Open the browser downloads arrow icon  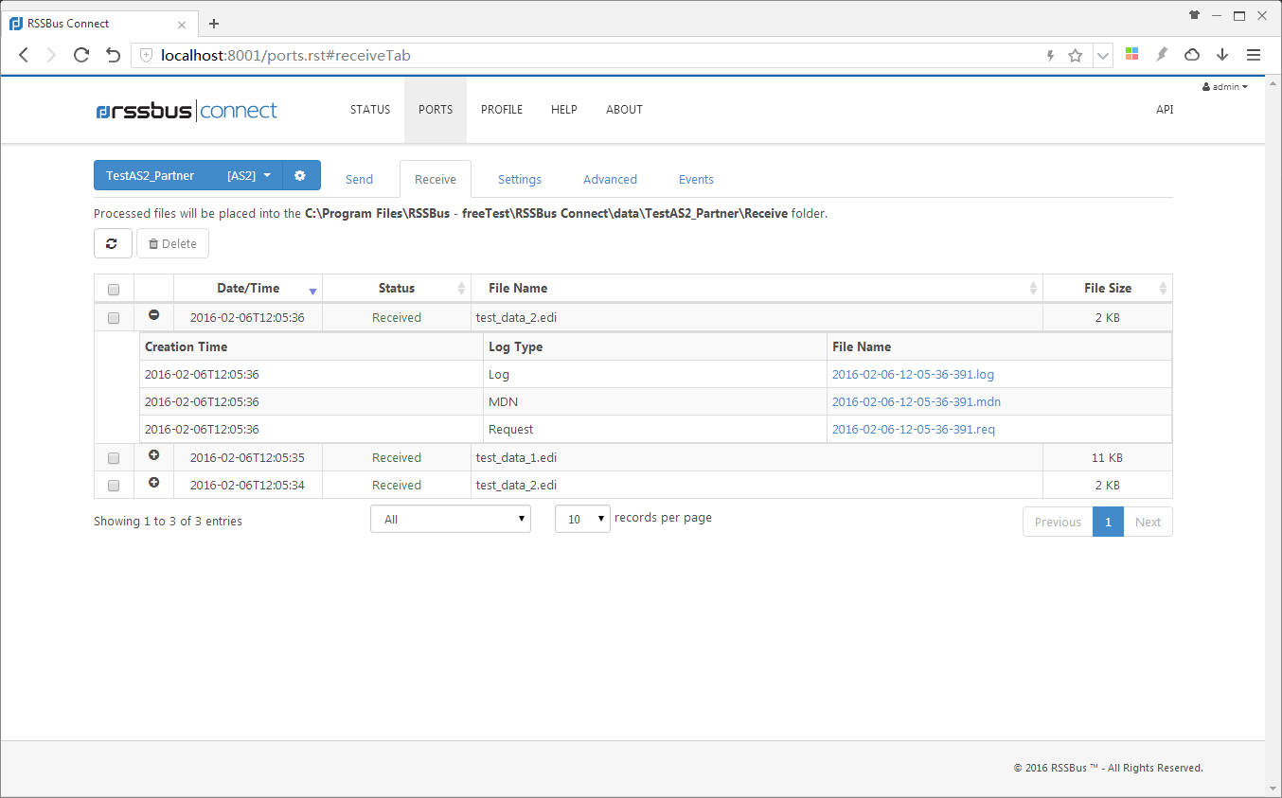pos(1222,55)
